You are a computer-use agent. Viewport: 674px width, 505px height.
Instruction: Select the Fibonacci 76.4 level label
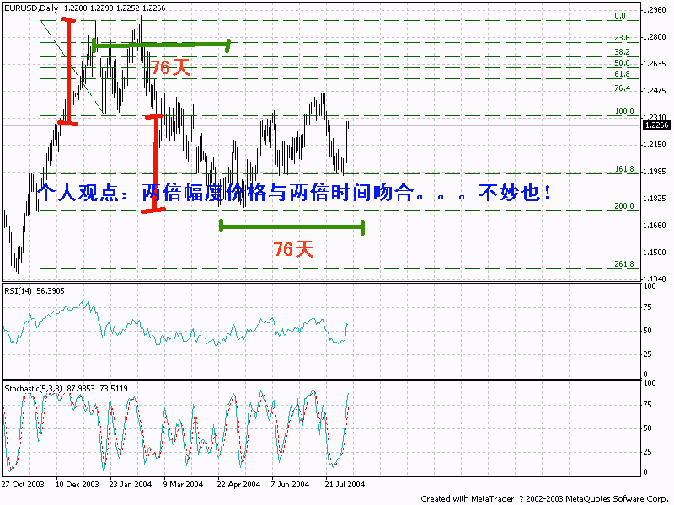click(x=622, y=88)
